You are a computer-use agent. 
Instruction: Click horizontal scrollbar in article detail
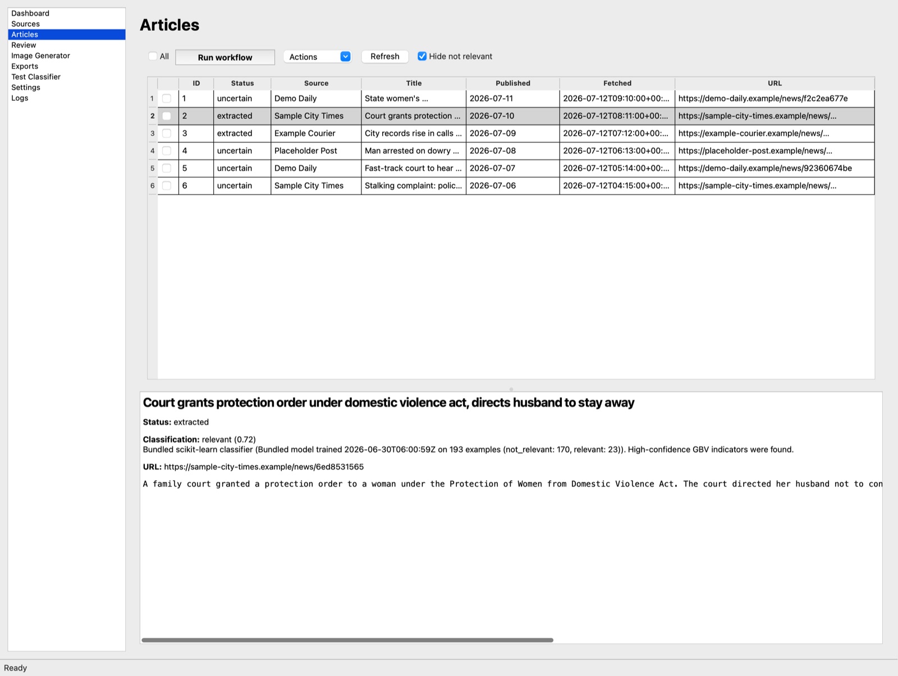pos(347,640)
